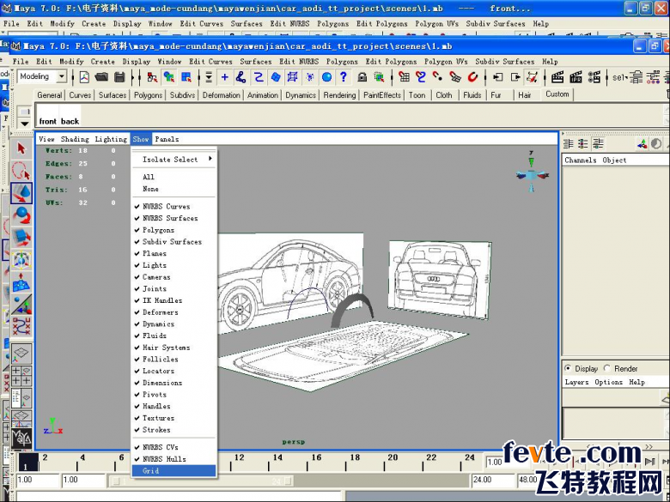Select by hierarchy mode icon
Image resolution: width=670 pixels, height=502 pixels.
pos(152,77)
